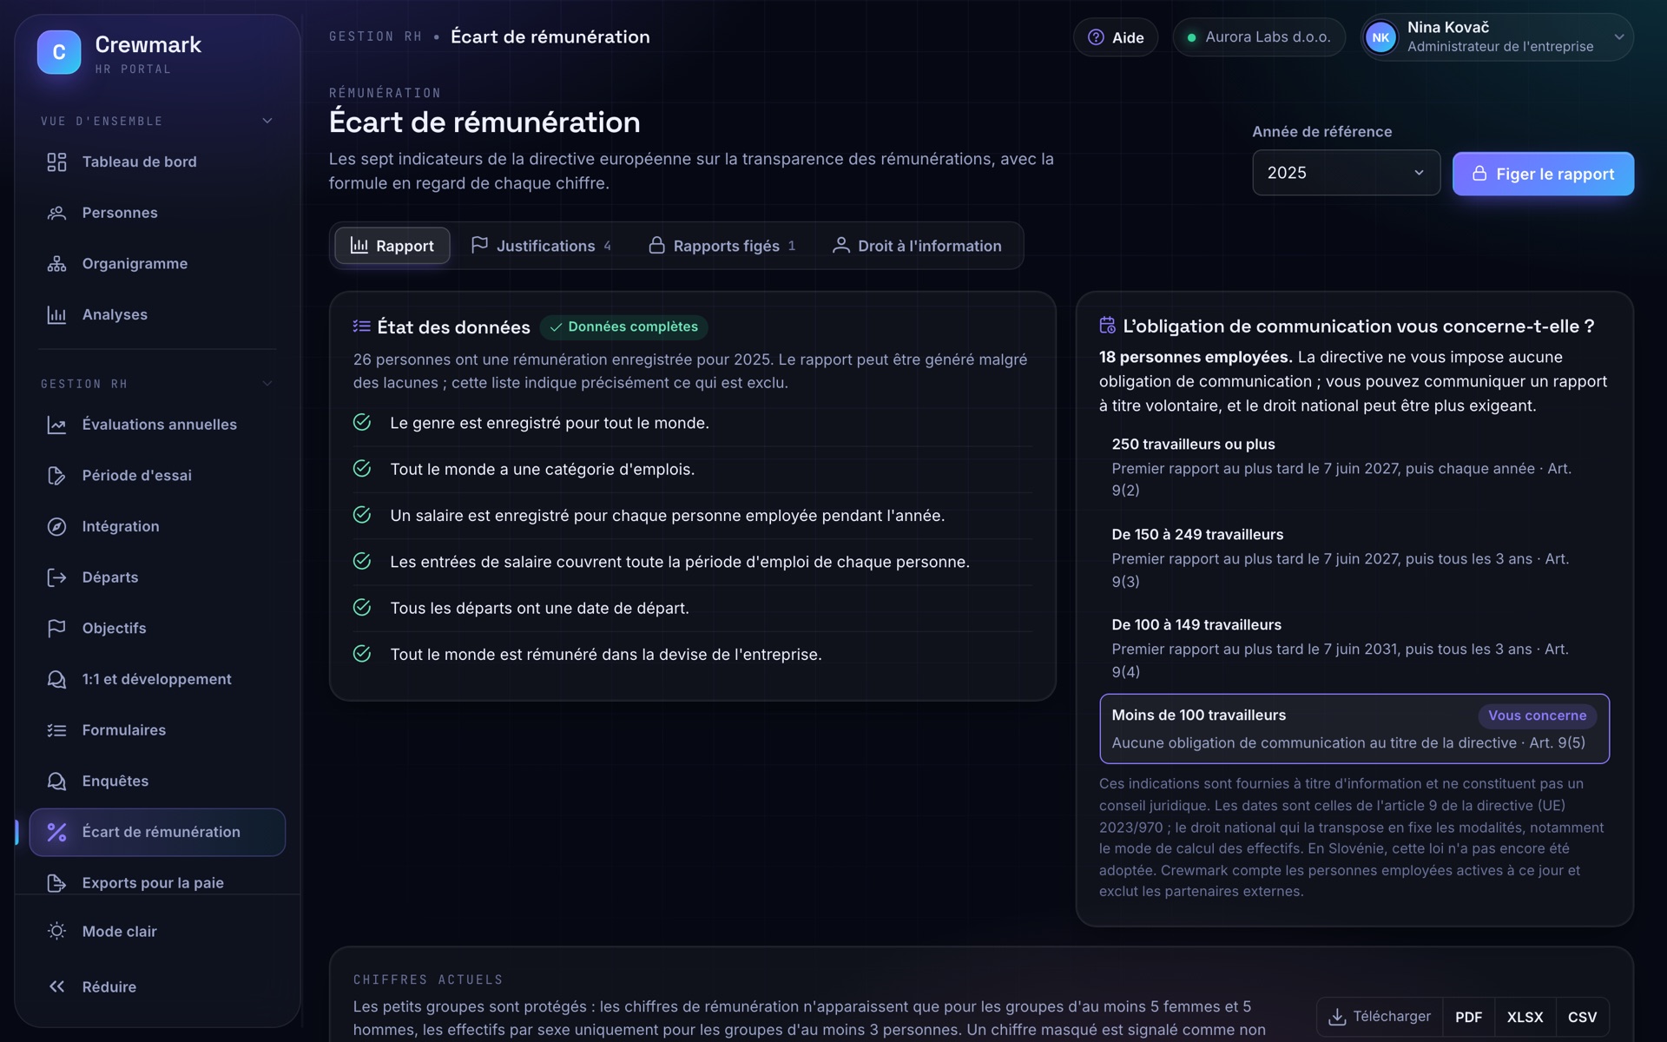Click the Données complètes status badge
Viewport: 1667px width, 1042px height.
point(623,327)
